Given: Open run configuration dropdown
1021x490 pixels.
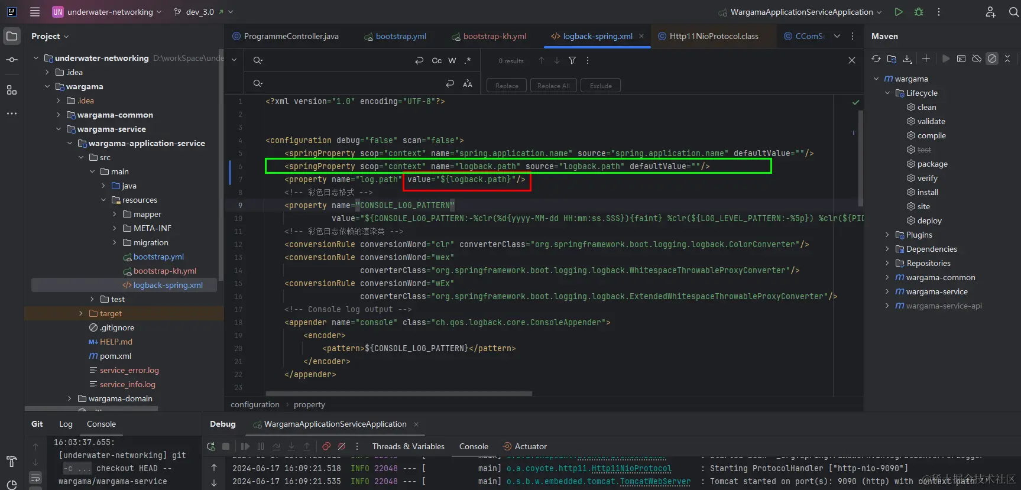Looking at the screenshot, I should pyautogui.click(x=800, y=12).
